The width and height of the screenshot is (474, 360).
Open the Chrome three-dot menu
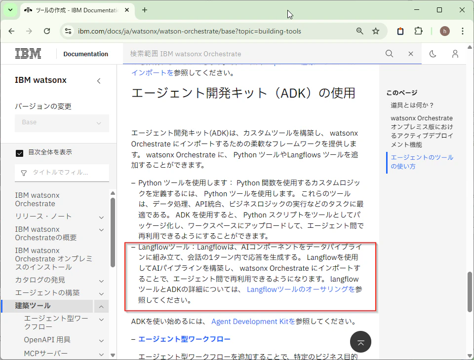(x=463, y=31)
